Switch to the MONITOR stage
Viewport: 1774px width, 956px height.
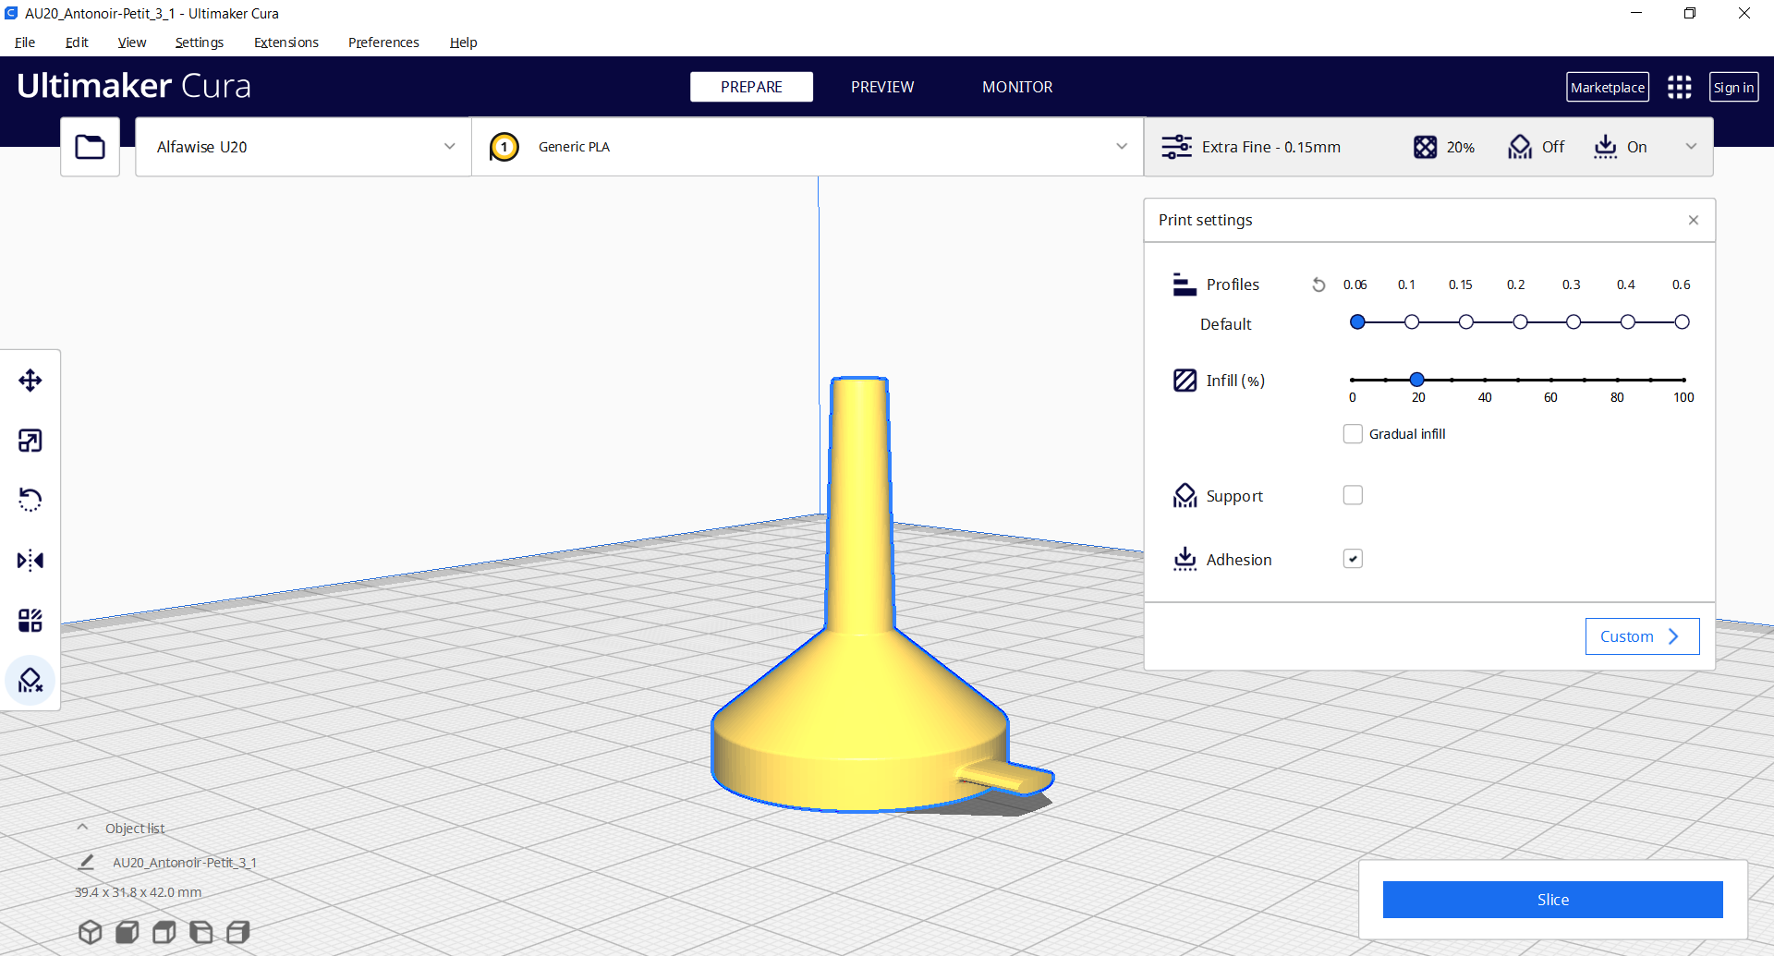tap(1017, 87)
